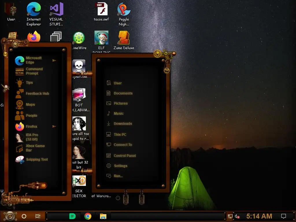Viewport: 296px width, 222px height.
Task: Select the tacos.swf file icon
Action: [x=101, y=12]
